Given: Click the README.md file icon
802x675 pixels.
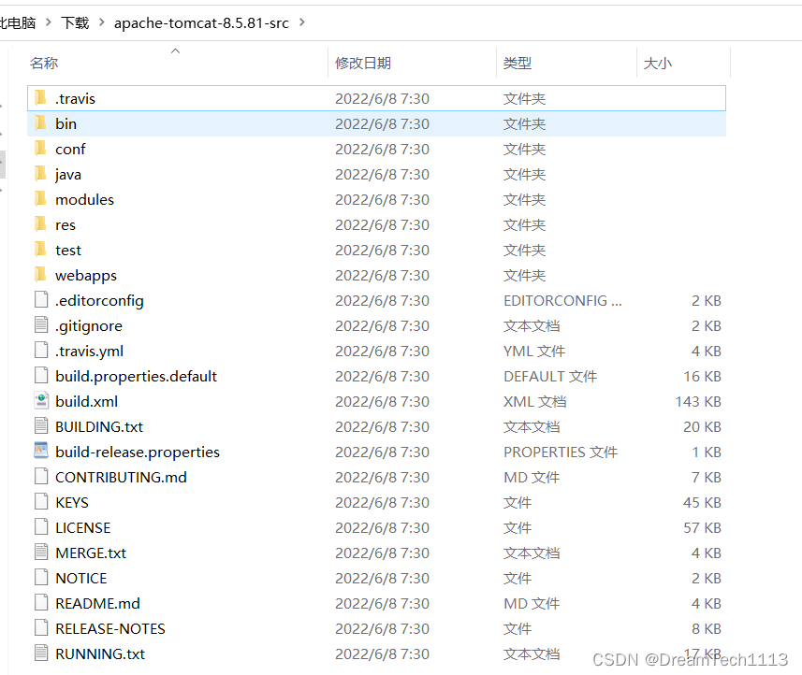Looking at the screenshot, I should pos(41,602).
